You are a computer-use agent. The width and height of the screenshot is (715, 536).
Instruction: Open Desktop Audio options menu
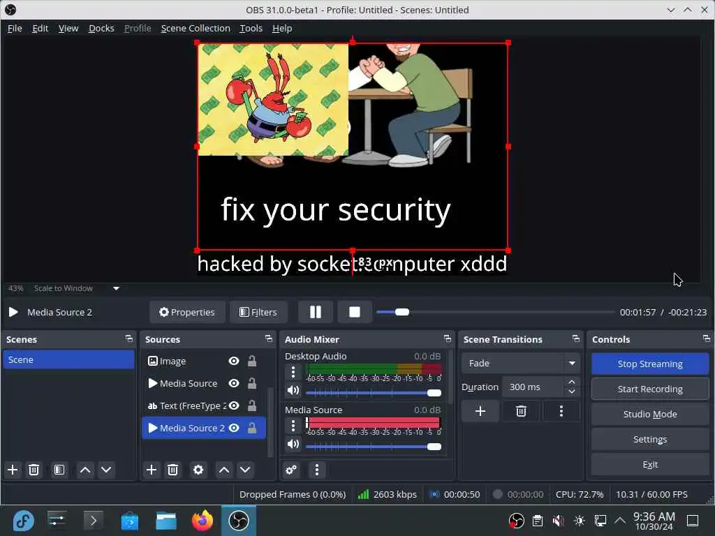pyautogui.click(x=293, y=373)
